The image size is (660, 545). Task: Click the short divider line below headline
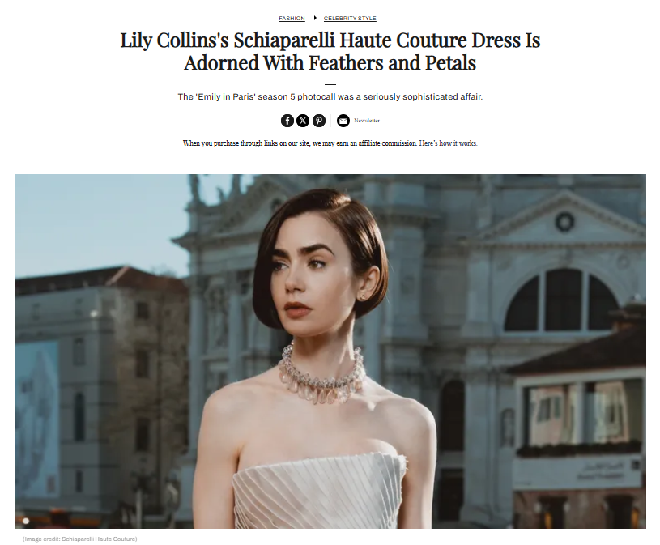(x=330, y=84)
